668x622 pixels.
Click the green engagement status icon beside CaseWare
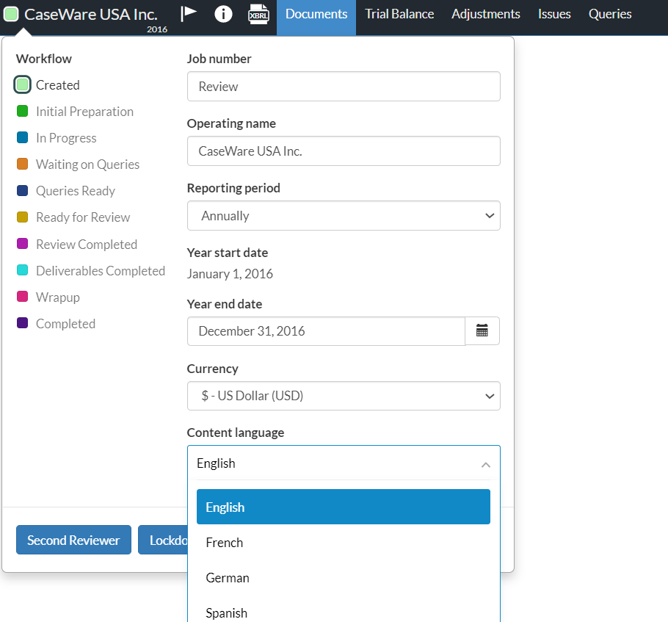[12, 14]
